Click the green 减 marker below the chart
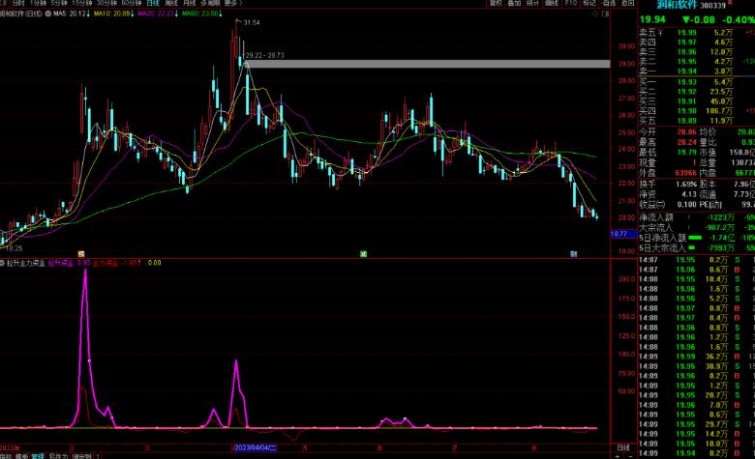Screen dimensions: 755x459 (364, 254)
